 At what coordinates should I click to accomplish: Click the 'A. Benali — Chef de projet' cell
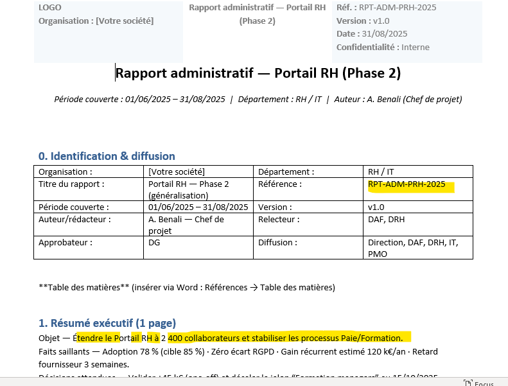[x=186, y=225]
